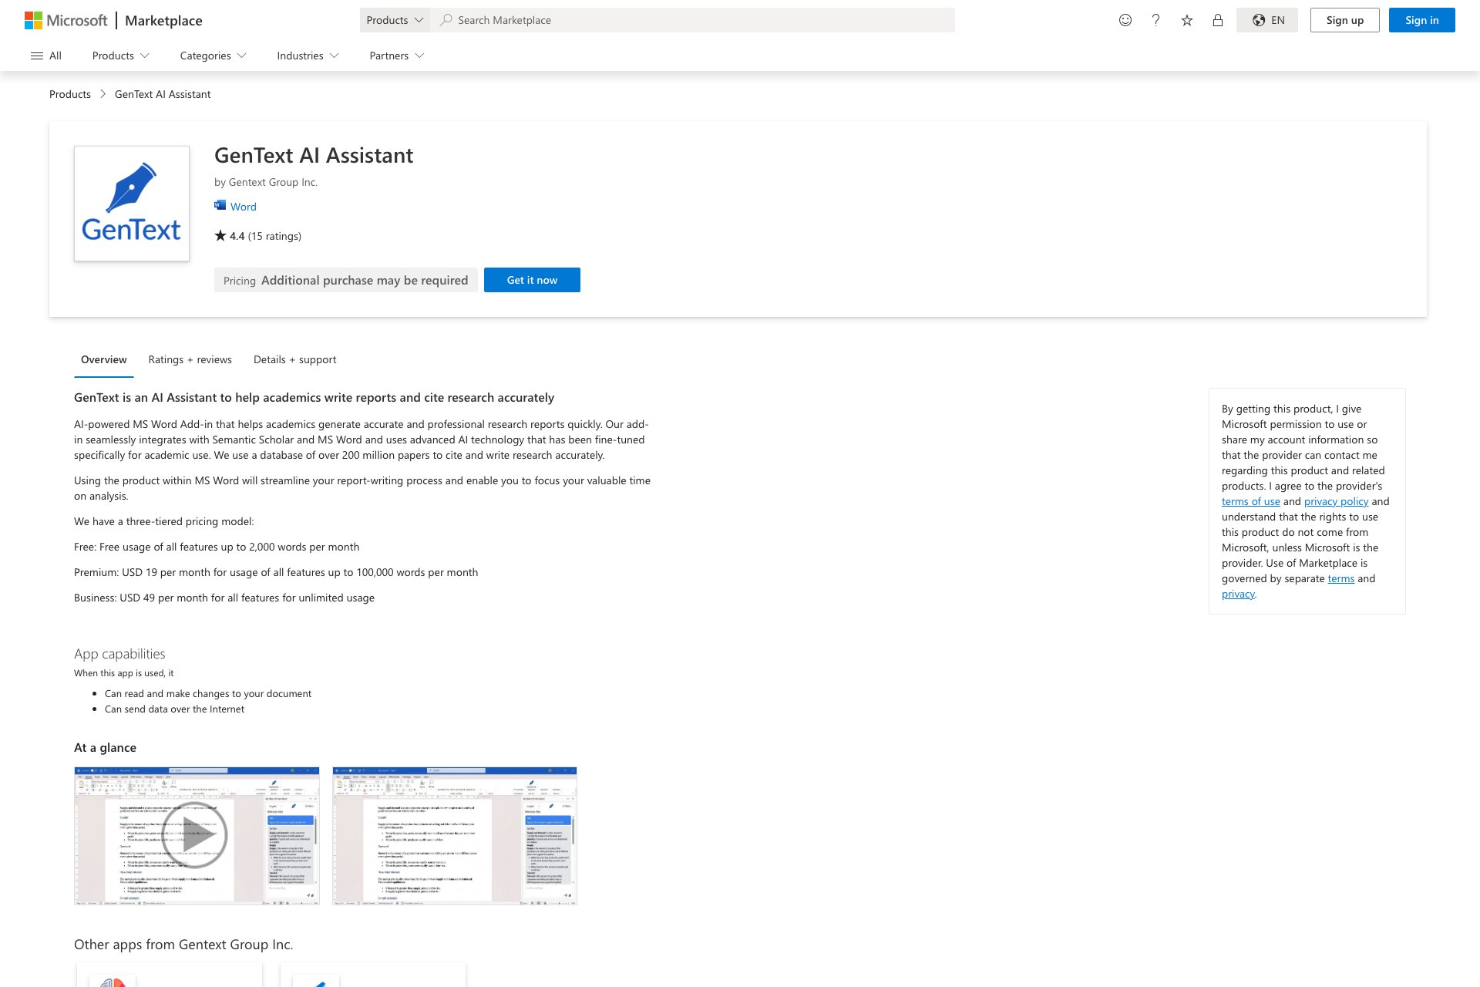Switch to the Ratings + reviews tab

pyautogui.click(x=190, y=359)
